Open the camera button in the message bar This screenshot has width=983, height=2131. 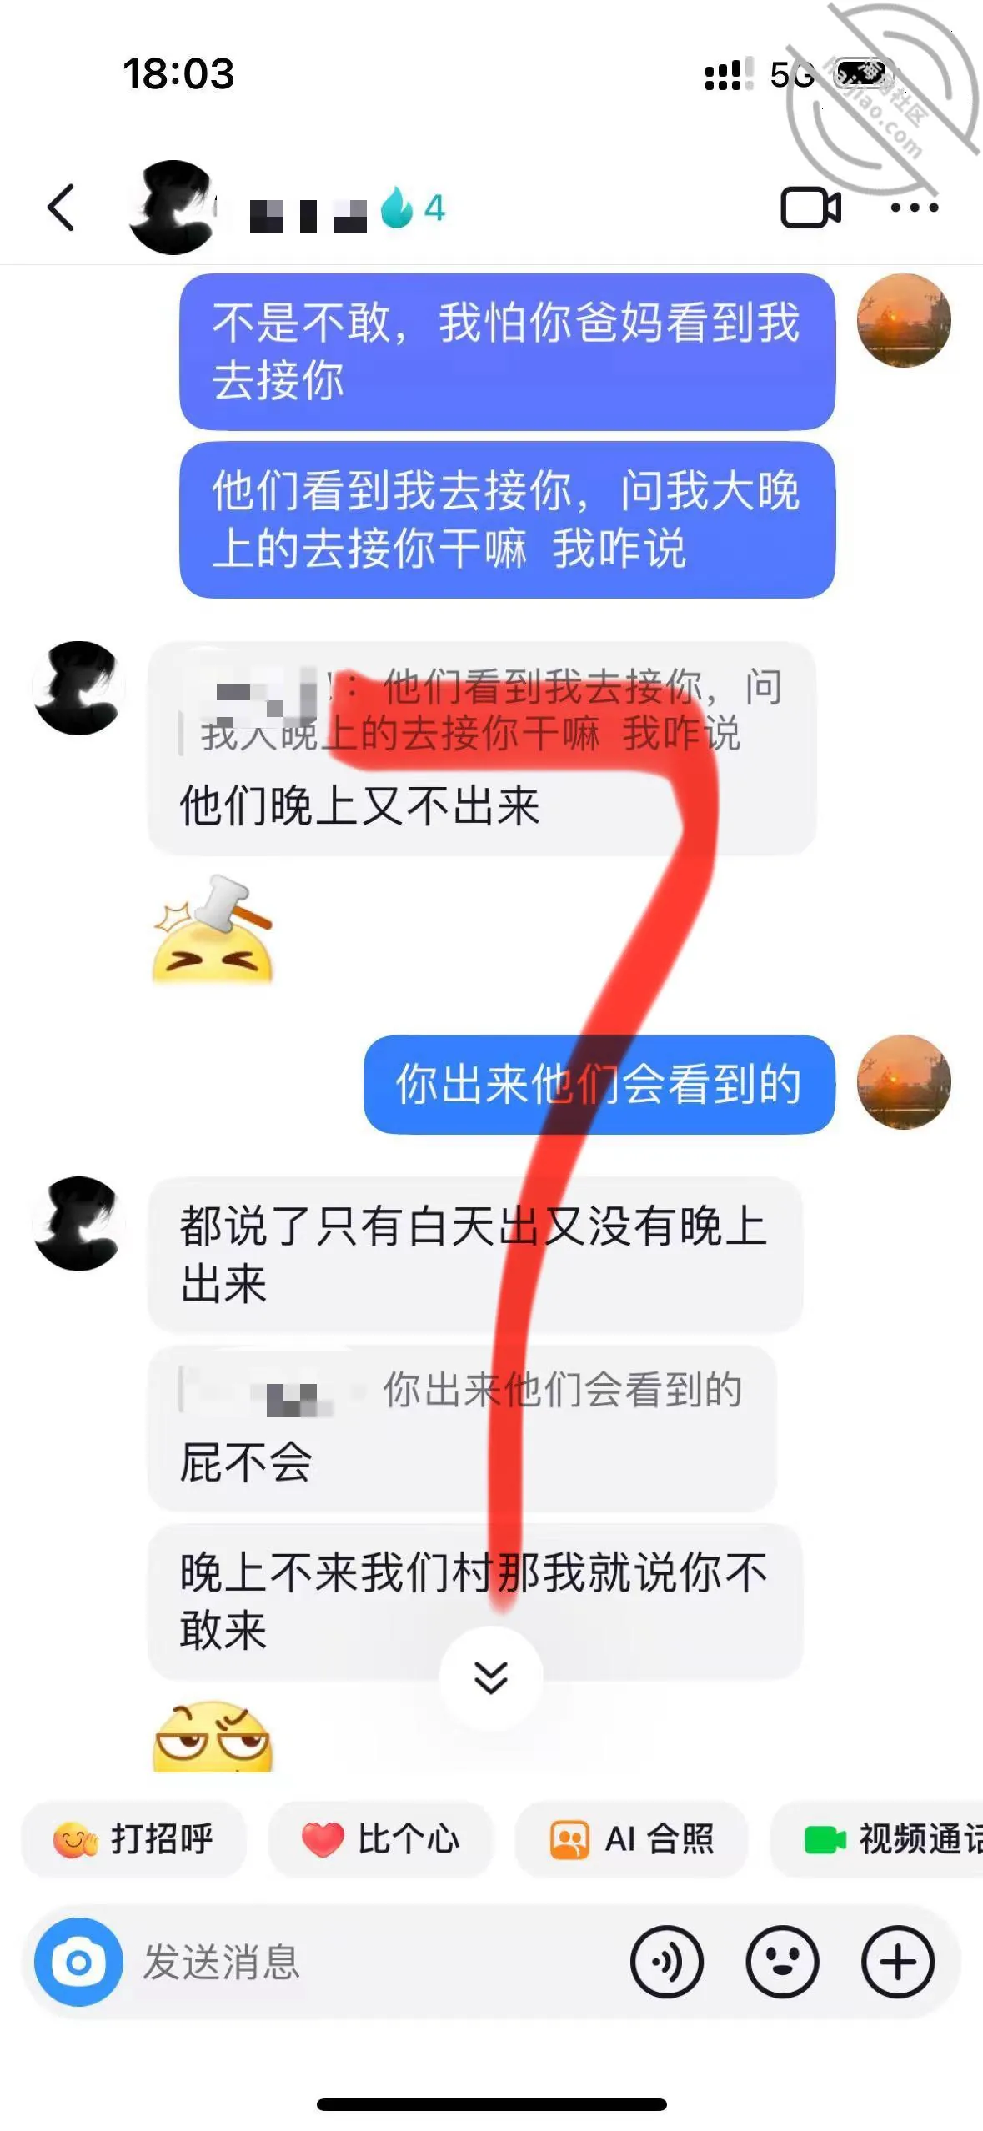point(78,1963)
